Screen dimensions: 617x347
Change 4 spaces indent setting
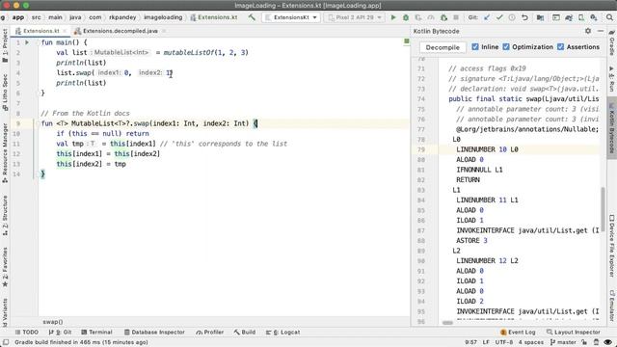pos(531,342)
